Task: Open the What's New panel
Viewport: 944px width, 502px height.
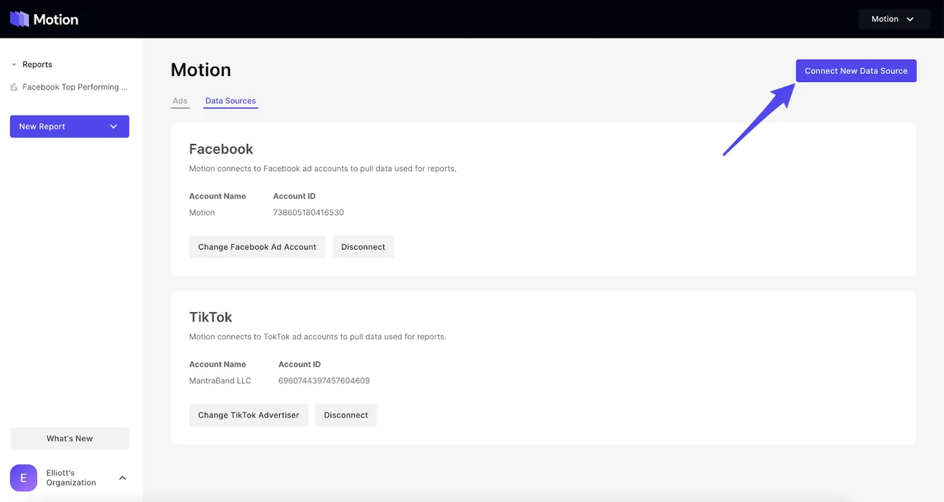Action: click(x=69, y=438)
